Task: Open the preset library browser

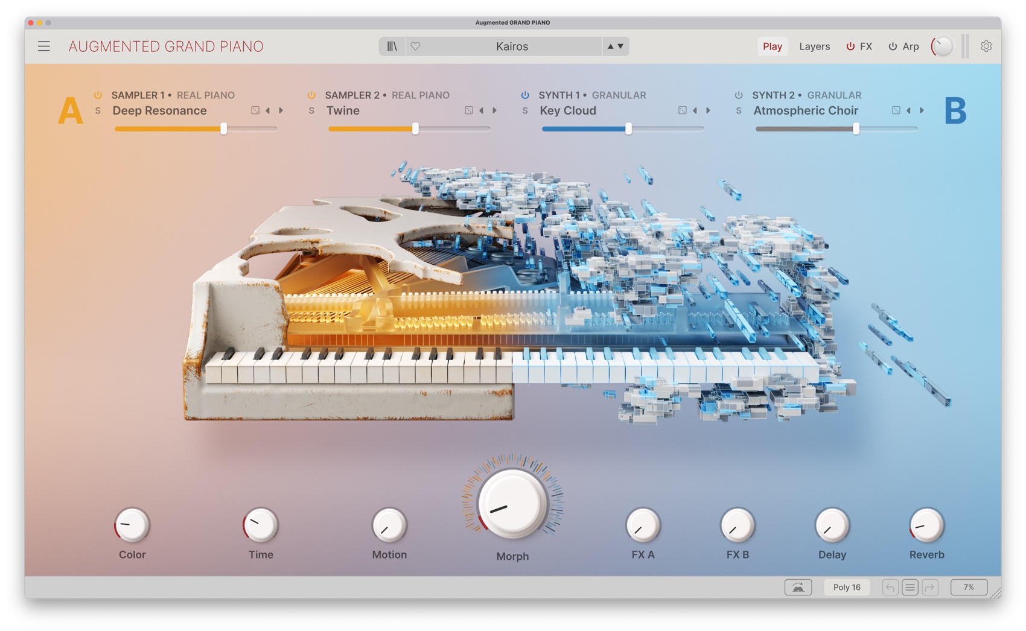Action: coord(391,46)
